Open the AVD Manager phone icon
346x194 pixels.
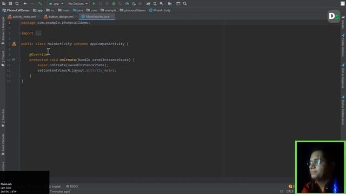pos(155,4)
